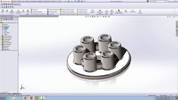
Task: Open the Medir measure tool
Action: coord(7,11)
